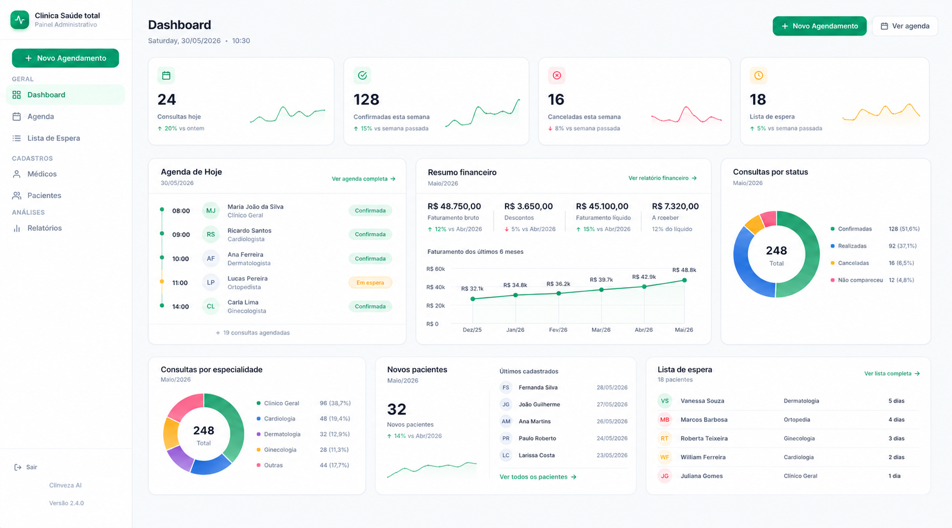Click the R$ 48.750,00 Faturamento bruto value
This screenshot has height=528, width=952.
point(455,206)
